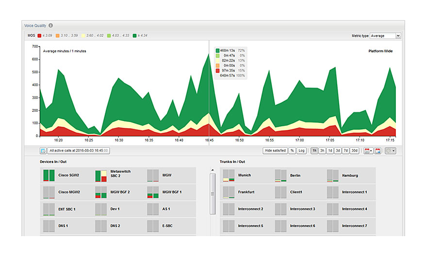Click the devices list scroll-up arrow
This screenshot has width=427, height=258.
[x=213, y=170]
